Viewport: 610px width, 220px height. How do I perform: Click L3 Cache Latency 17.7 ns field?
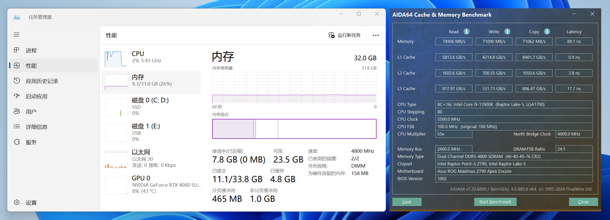574,88
